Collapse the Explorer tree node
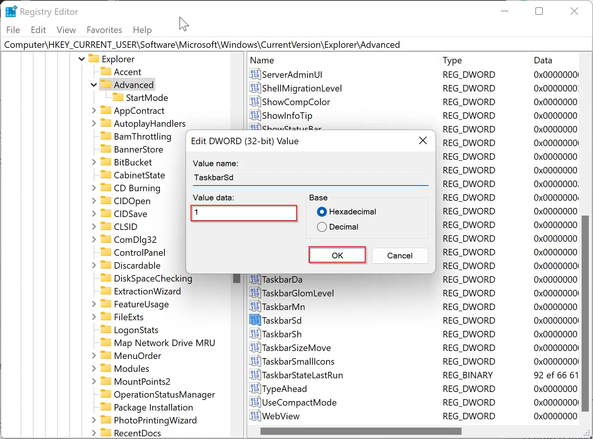Viewport: 593px width, 439px height. coord(82,59)
